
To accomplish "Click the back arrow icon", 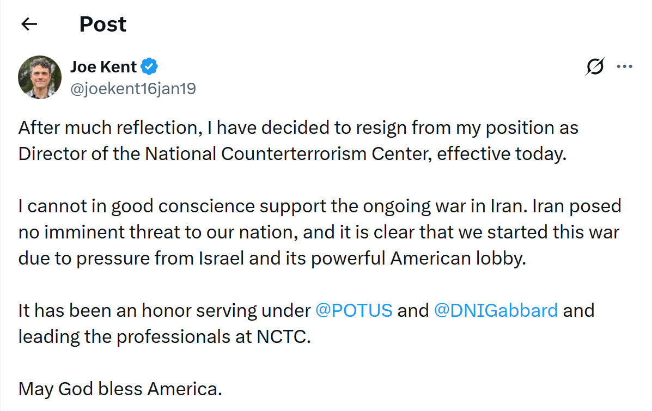I will [29, 24].
